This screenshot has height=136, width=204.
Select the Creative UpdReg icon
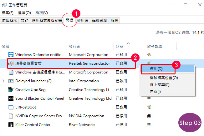click(x=11, y=90)
